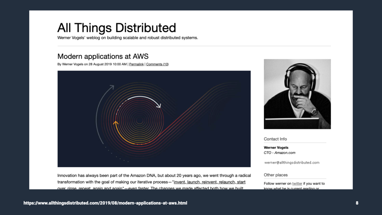382x215 pixels.
Task: Click the spiral infinity-loop article banner image
Action: [x=154, y=119]
